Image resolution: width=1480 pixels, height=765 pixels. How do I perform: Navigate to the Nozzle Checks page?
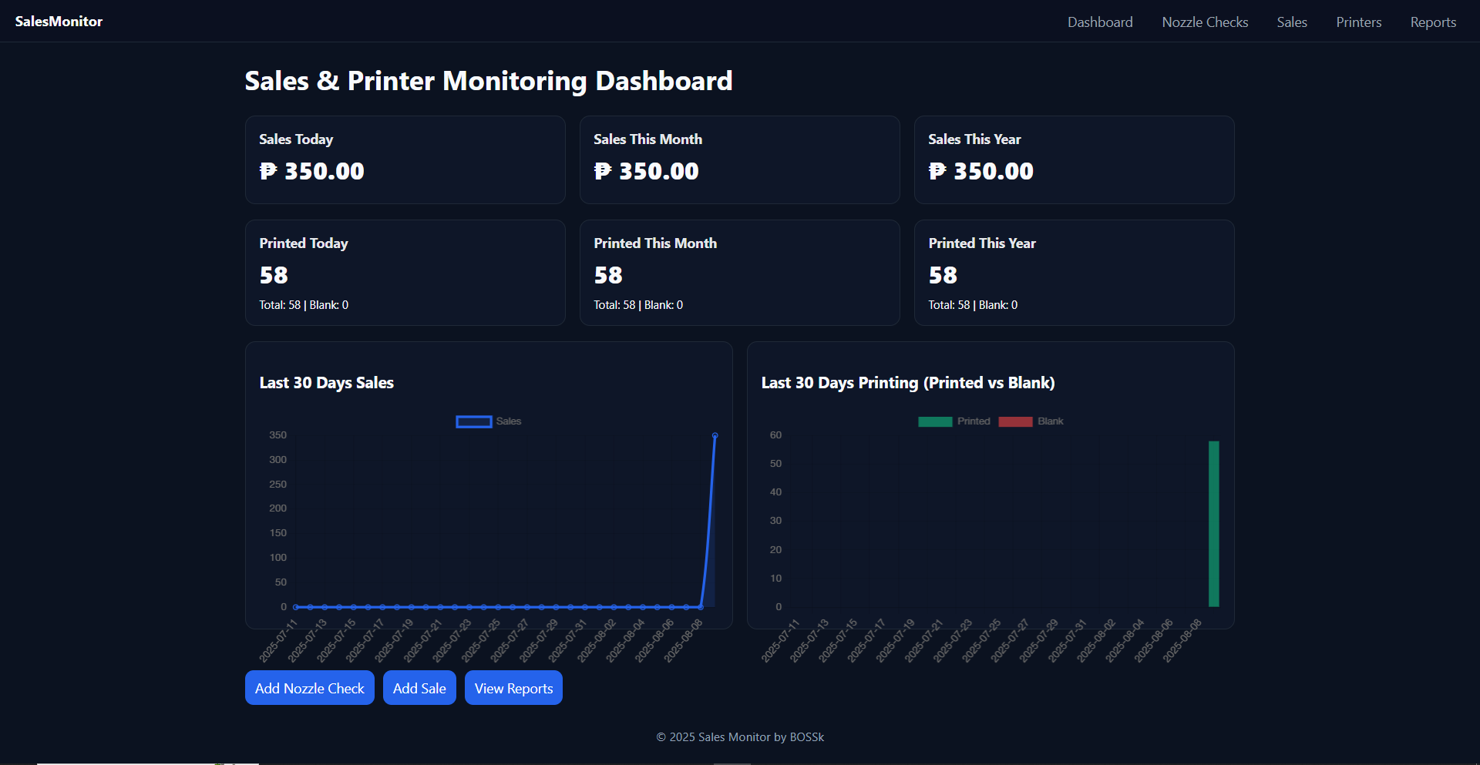pos(1205,22)
